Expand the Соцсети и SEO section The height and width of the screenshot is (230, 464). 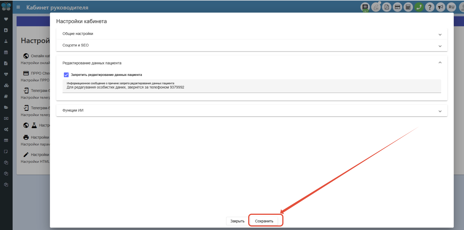point(252,45)
